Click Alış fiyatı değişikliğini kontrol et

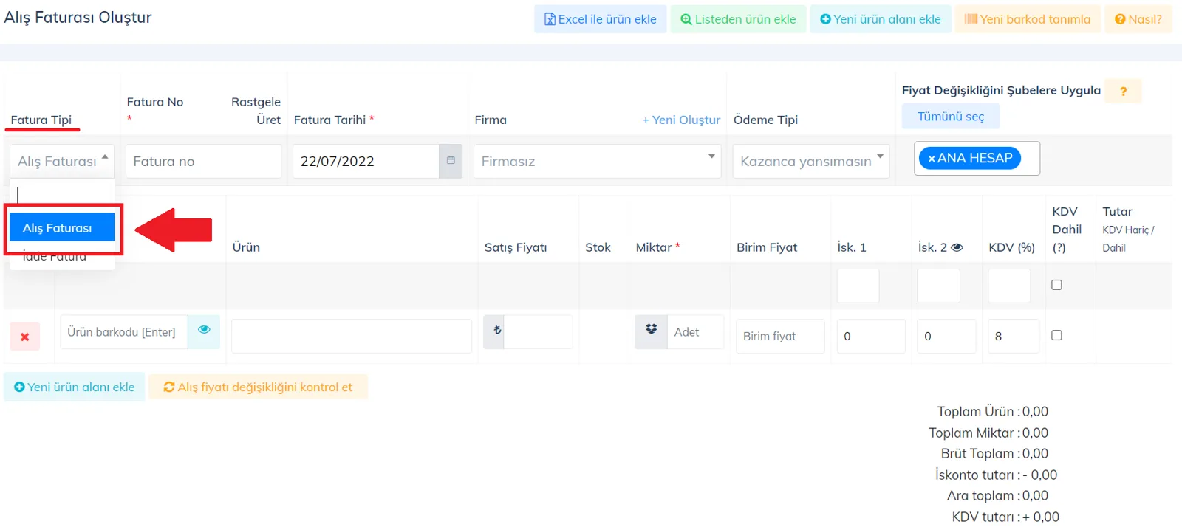click(x=258, y=387)
